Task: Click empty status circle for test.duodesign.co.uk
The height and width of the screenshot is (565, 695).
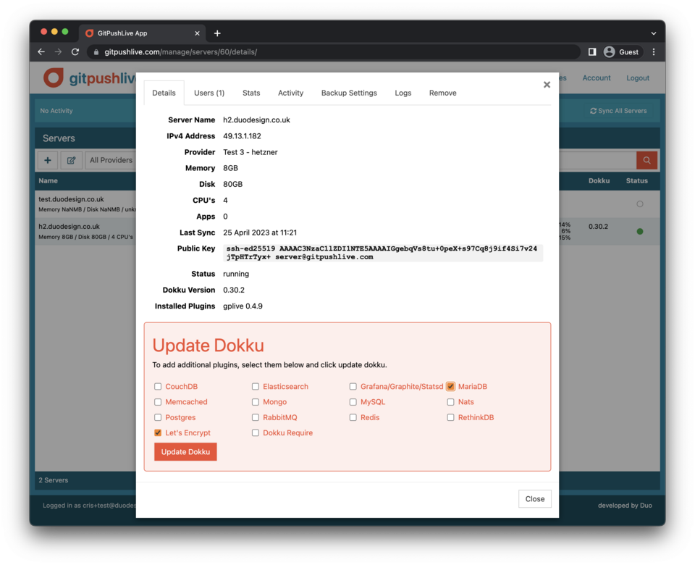Action: pos(639,204)
